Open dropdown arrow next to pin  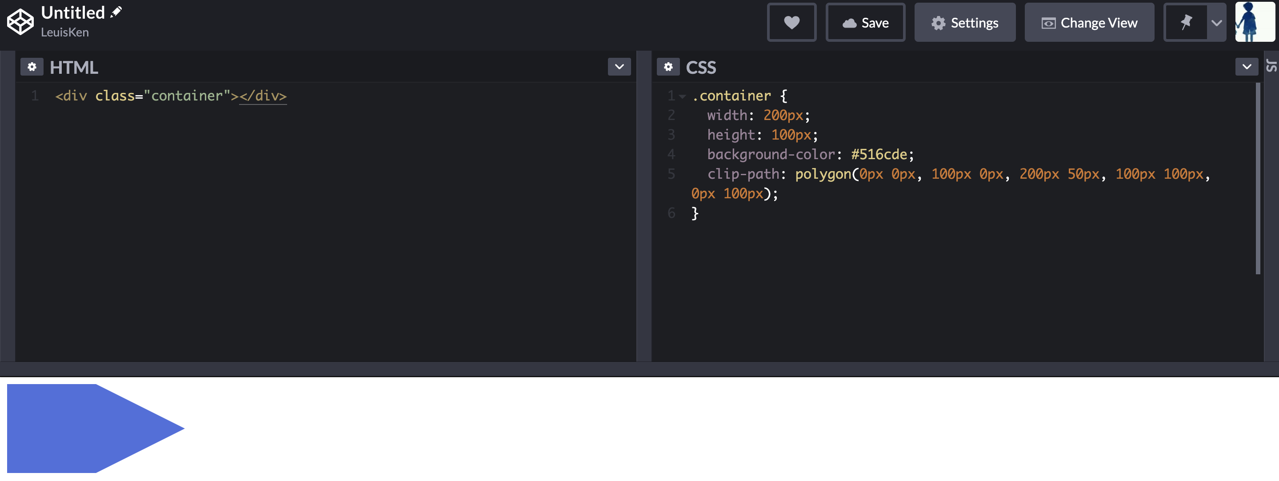click(x=1216, y=23)
